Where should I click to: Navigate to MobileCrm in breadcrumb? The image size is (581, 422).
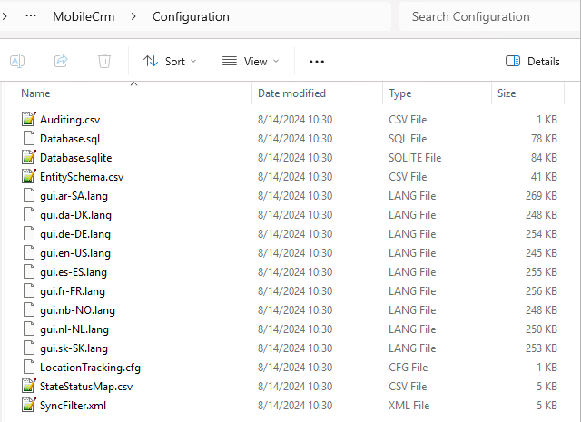tap(90, 16)
